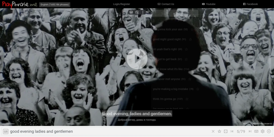Viewport: 274px width, 137px height.
Task: Select phrase 'i've got to get back'
Action: tap(165, 59)
